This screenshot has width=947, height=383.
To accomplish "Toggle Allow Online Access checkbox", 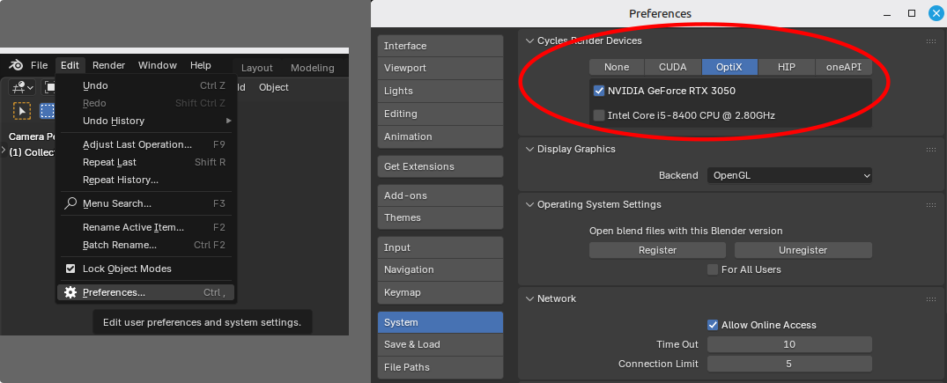I will [x=713, y=325].
